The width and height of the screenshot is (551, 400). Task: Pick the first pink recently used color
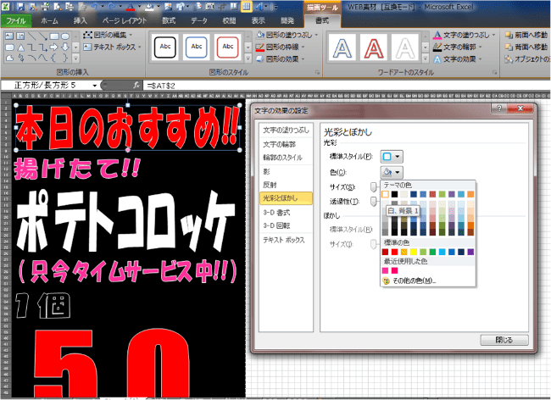(385, 270)
